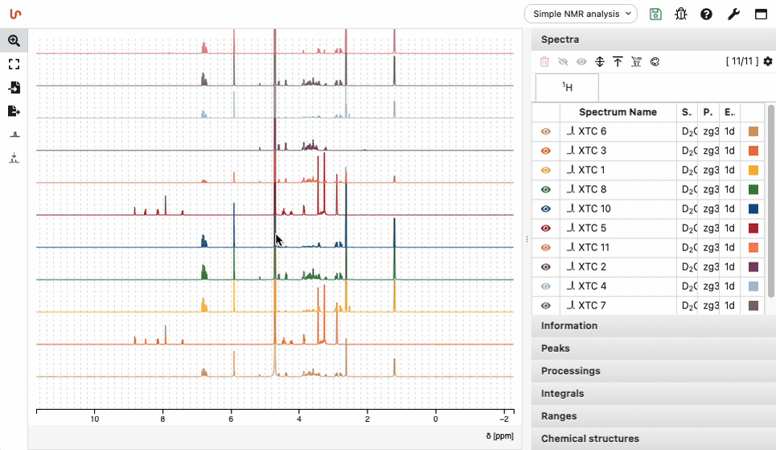Viewport: 776px width, 450px height.
Task: Expand the Peaks panel
Action: tap(556, 349)
